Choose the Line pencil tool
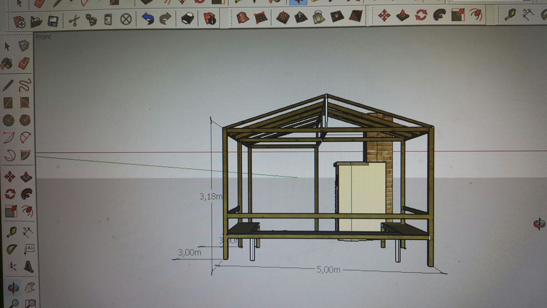547x308 pixels. tap(8, 85)
